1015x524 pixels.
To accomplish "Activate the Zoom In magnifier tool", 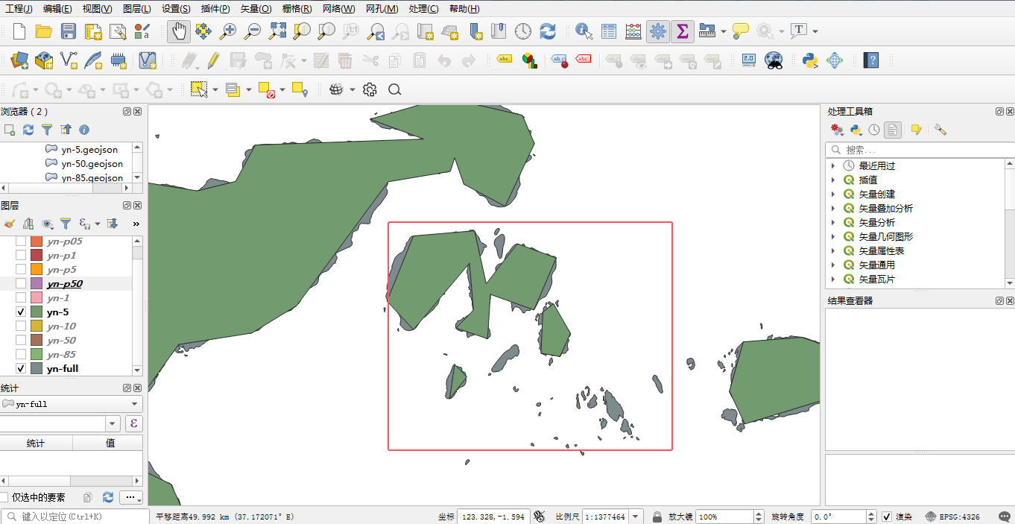I will (228, 31).
